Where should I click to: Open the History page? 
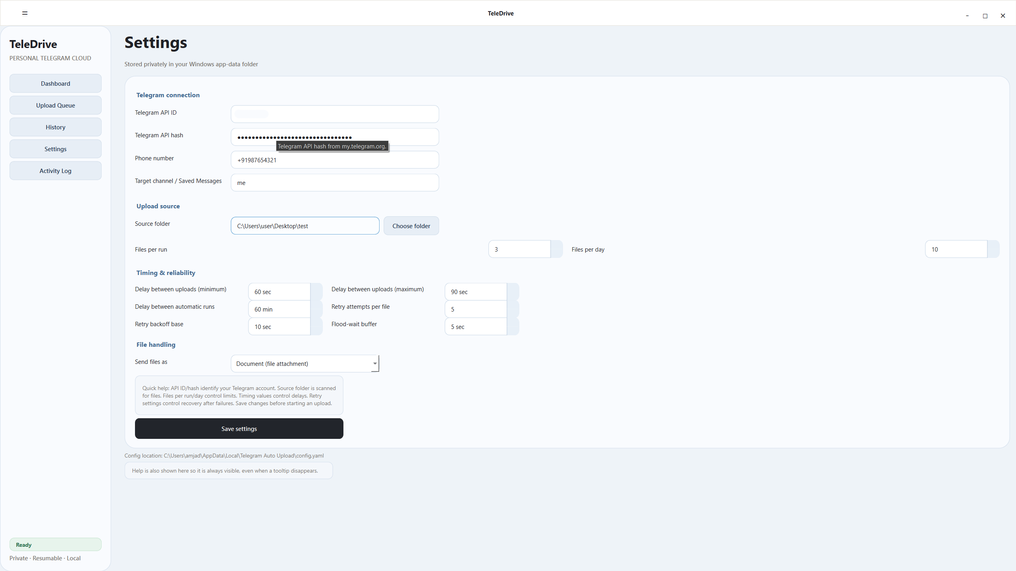[56, 127]
